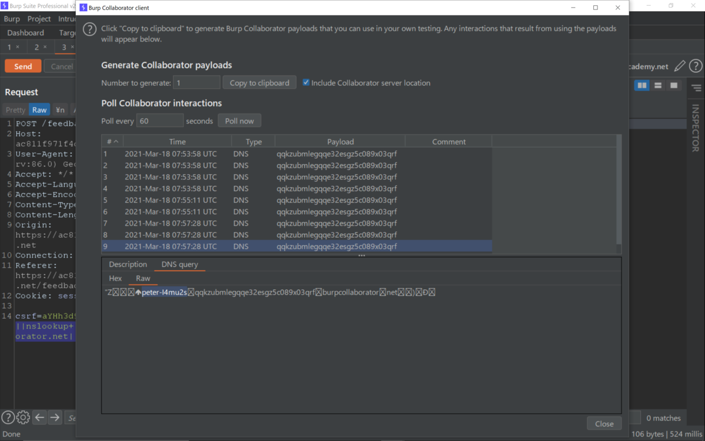Select top-bottom split layout icon in Repeater
This screenshot has height=441, width=705.
pos(658,86)
